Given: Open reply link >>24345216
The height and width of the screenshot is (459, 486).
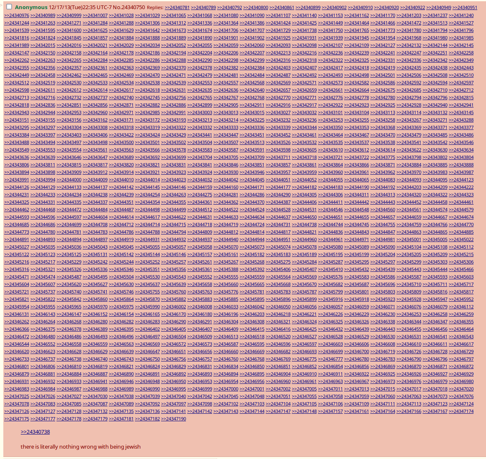Looking at the screenshot, I should [17, 262].
